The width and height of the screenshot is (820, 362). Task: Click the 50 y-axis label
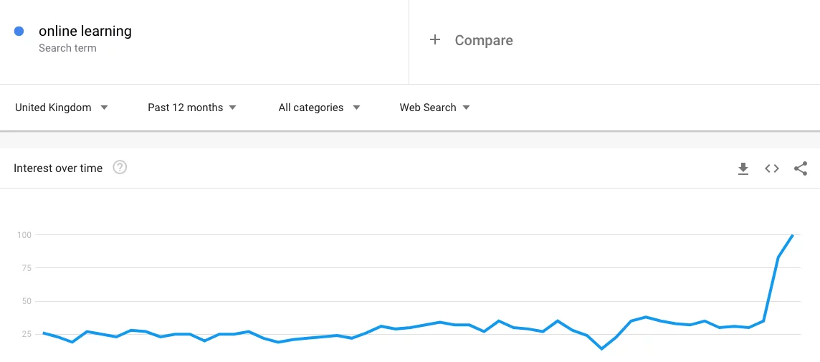point(27,301)
